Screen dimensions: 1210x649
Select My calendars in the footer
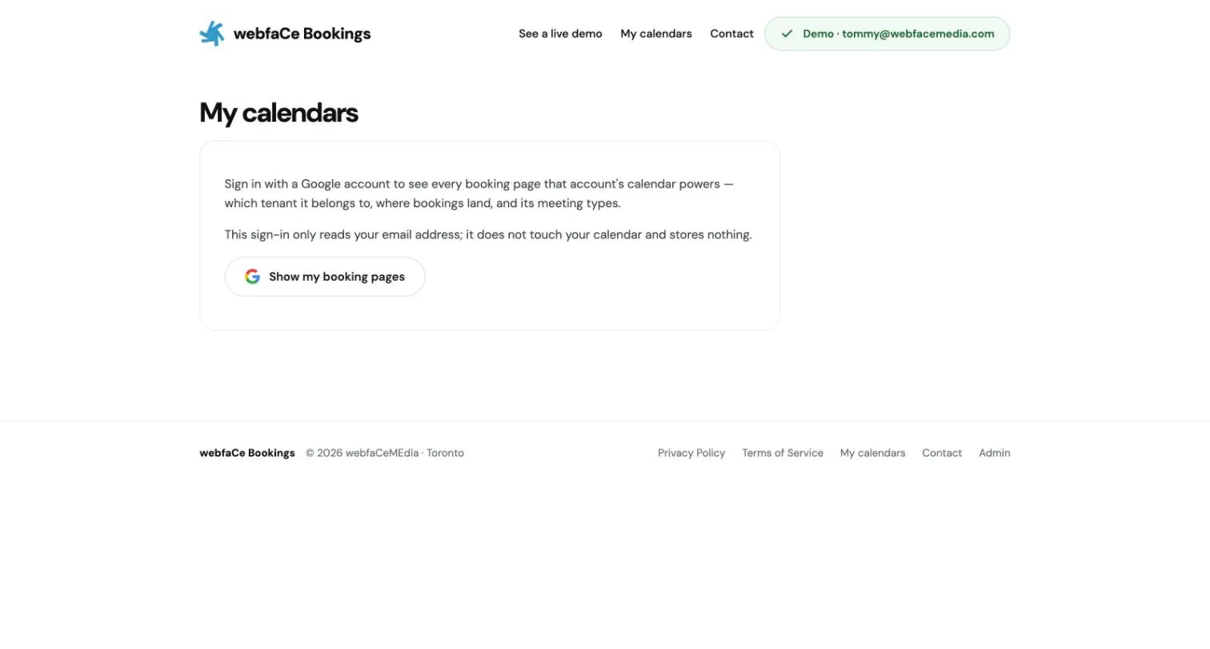pos(872,453)
